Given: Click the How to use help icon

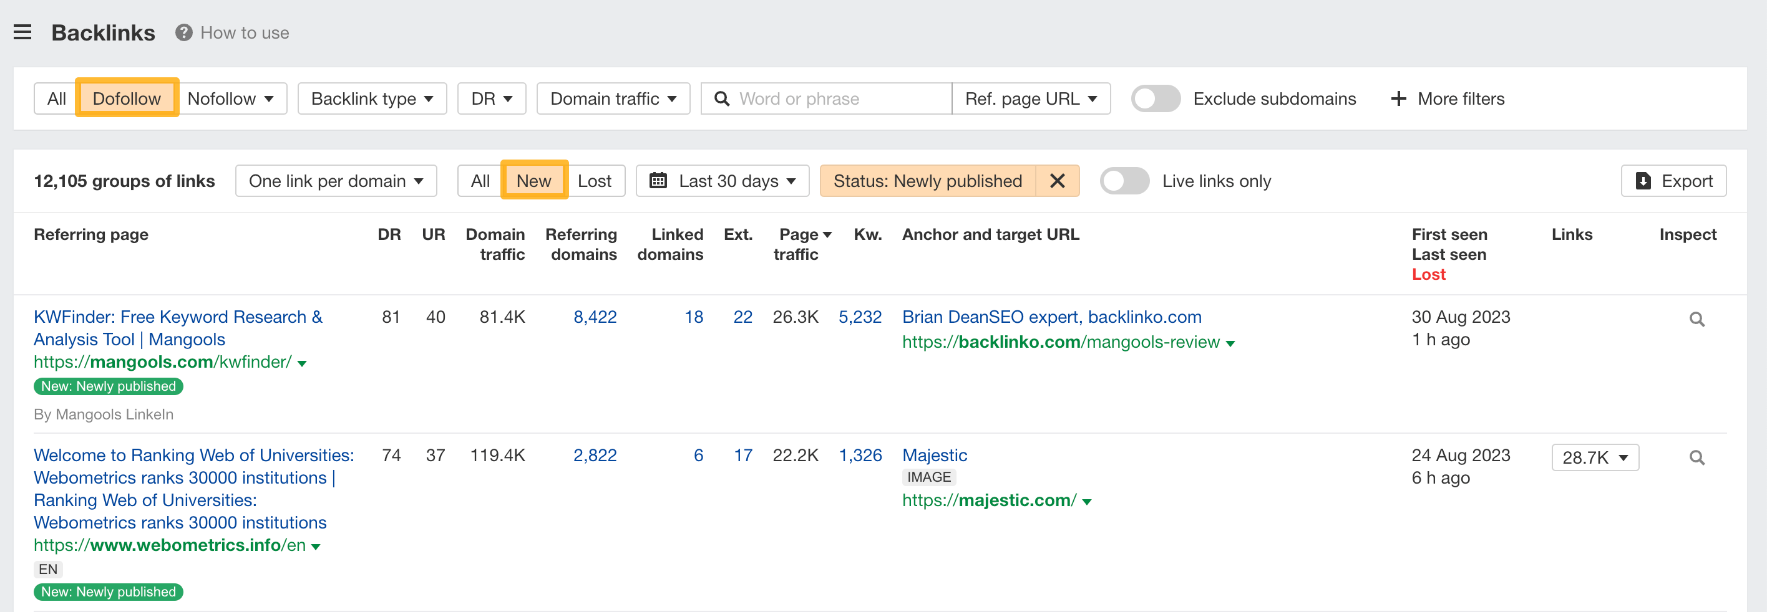Looking at the screenshot, I should [183, 32].
